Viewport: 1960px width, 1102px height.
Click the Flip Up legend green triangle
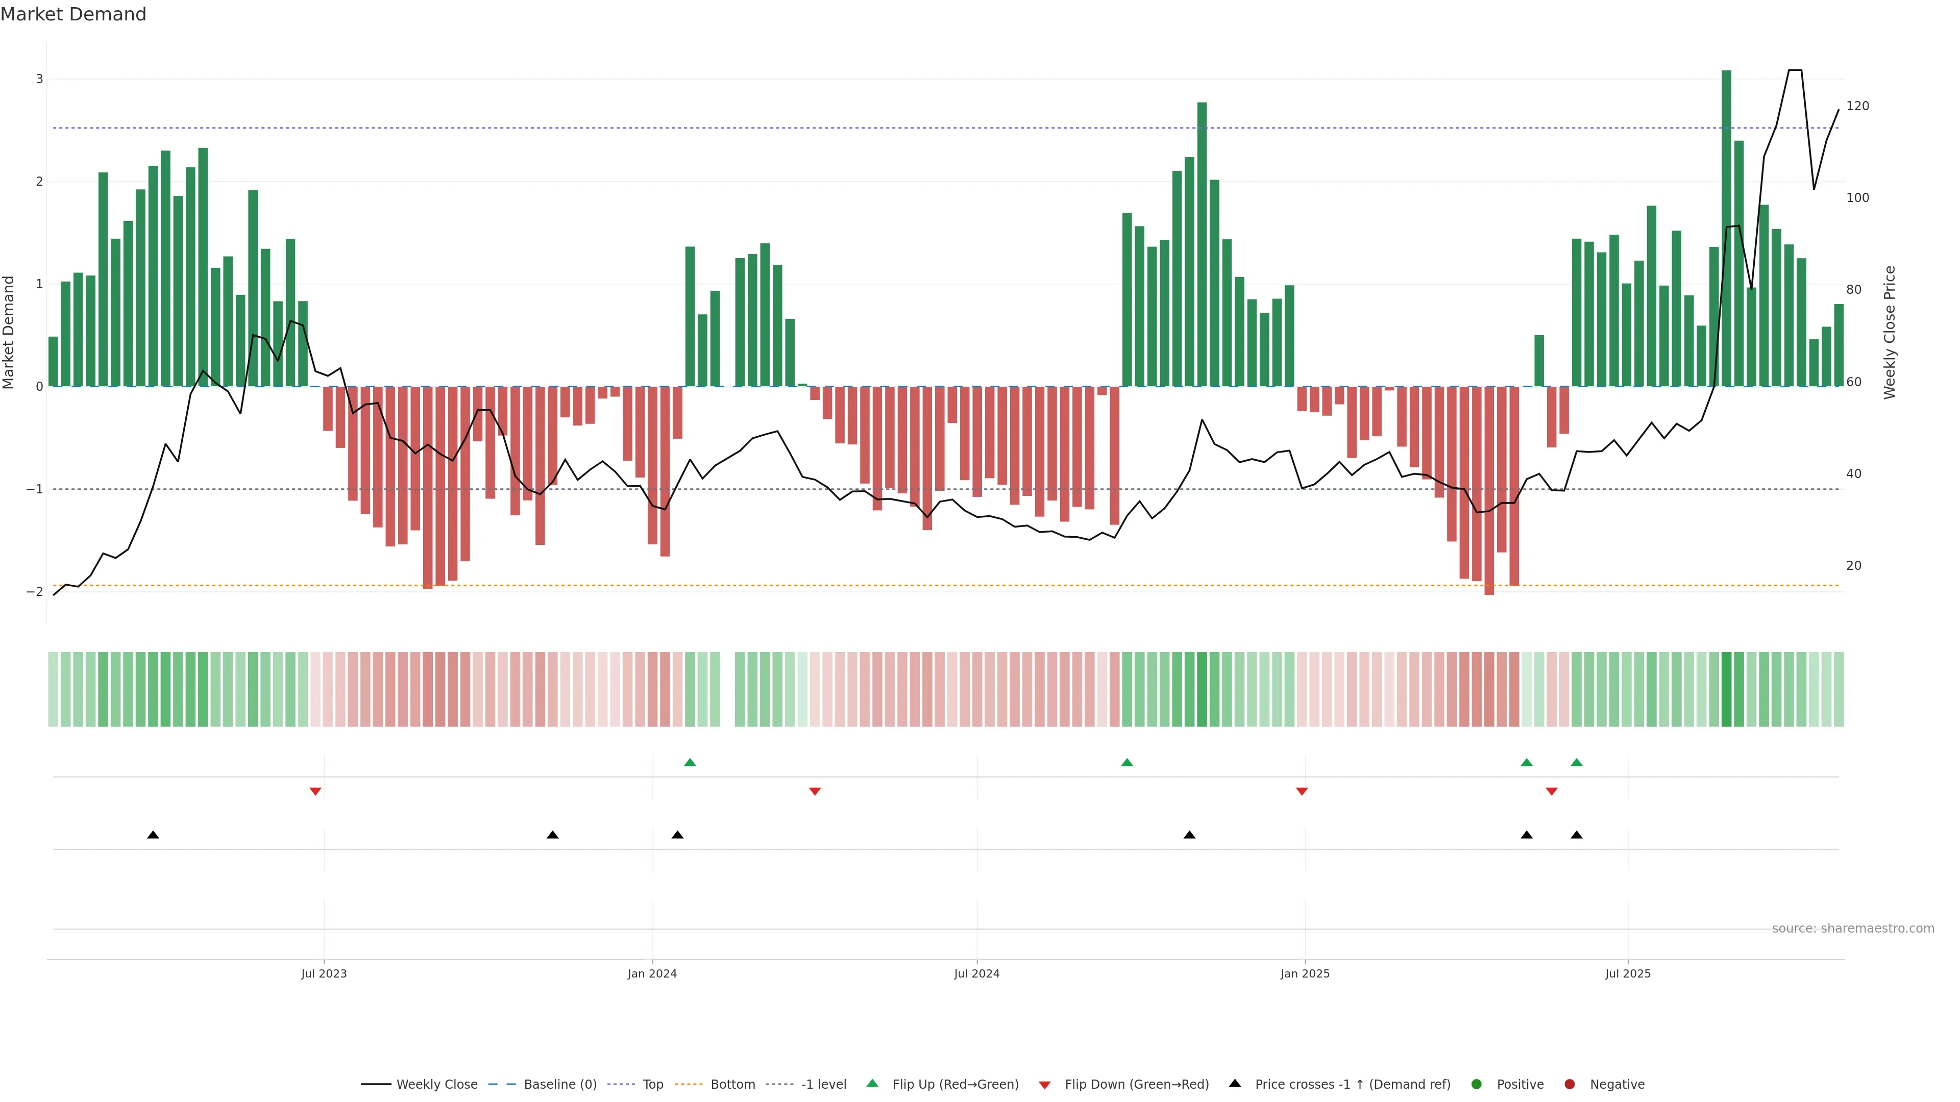[x=872, y=1083]
